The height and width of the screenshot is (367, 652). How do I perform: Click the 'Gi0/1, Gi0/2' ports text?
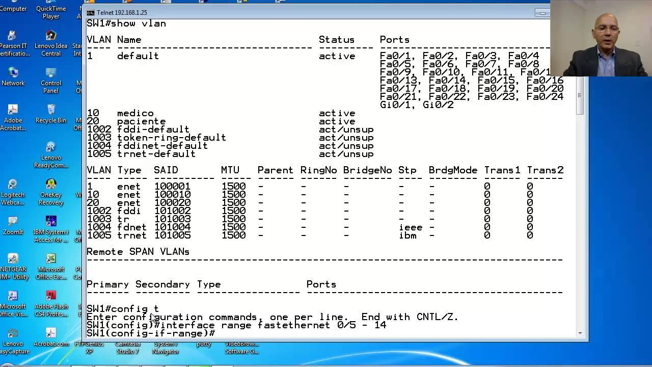pyautogui.click(x=417, y=105)
